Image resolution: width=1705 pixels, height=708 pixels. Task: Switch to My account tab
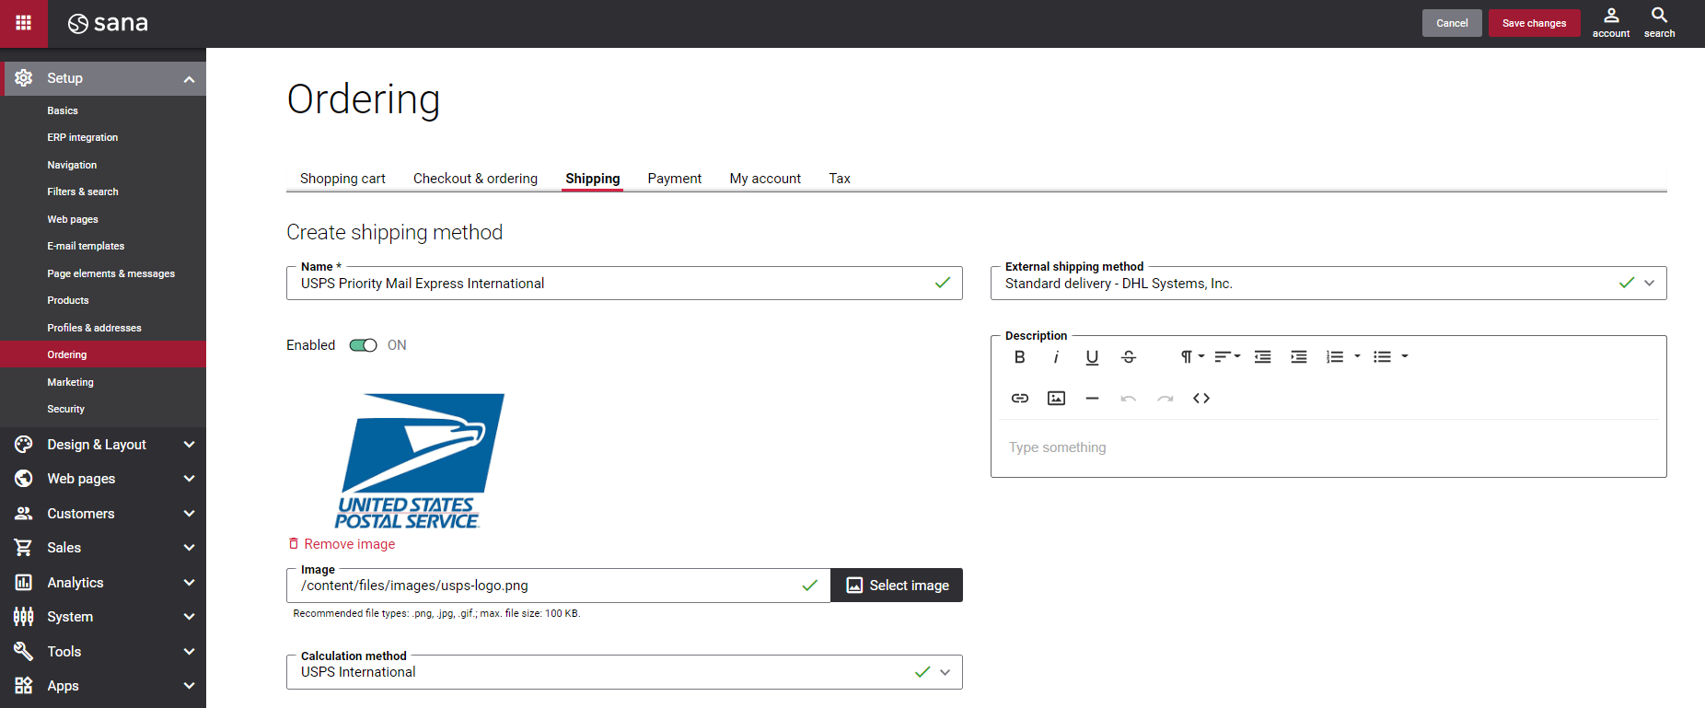click(x=765, y=179)
